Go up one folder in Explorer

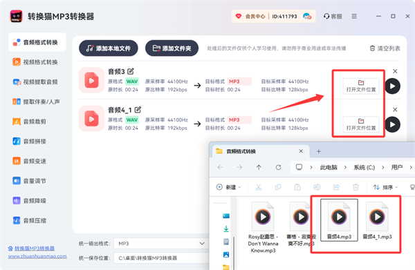(x=259, y=167)
